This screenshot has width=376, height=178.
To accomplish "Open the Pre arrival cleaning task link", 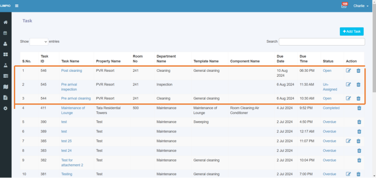I will [76, 99].
